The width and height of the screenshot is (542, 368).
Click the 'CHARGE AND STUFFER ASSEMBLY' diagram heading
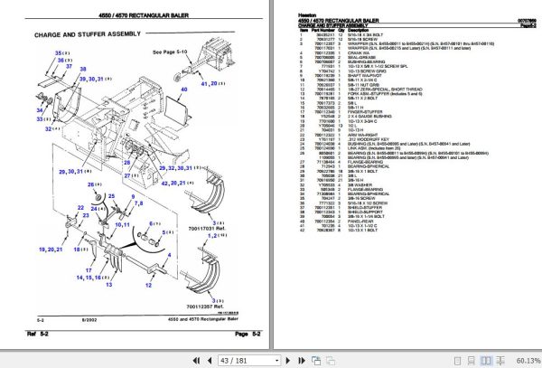point(88,34)
